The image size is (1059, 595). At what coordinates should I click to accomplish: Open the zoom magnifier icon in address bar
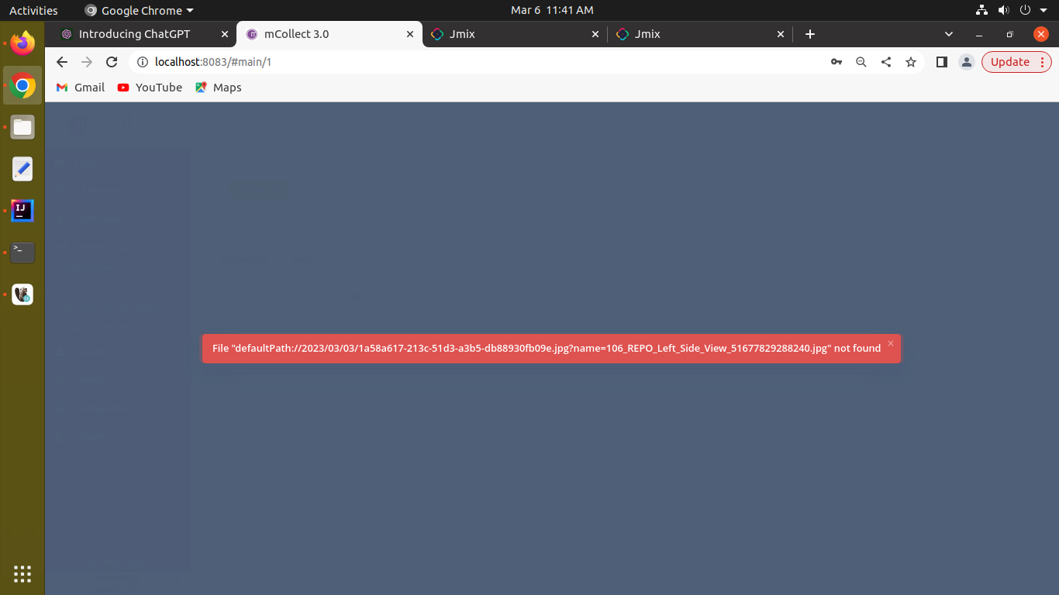[861, 62]
